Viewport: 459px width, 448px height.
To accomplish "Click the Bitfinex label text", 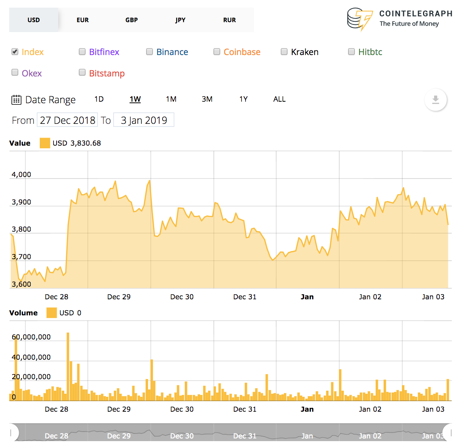I will point(104,52).
